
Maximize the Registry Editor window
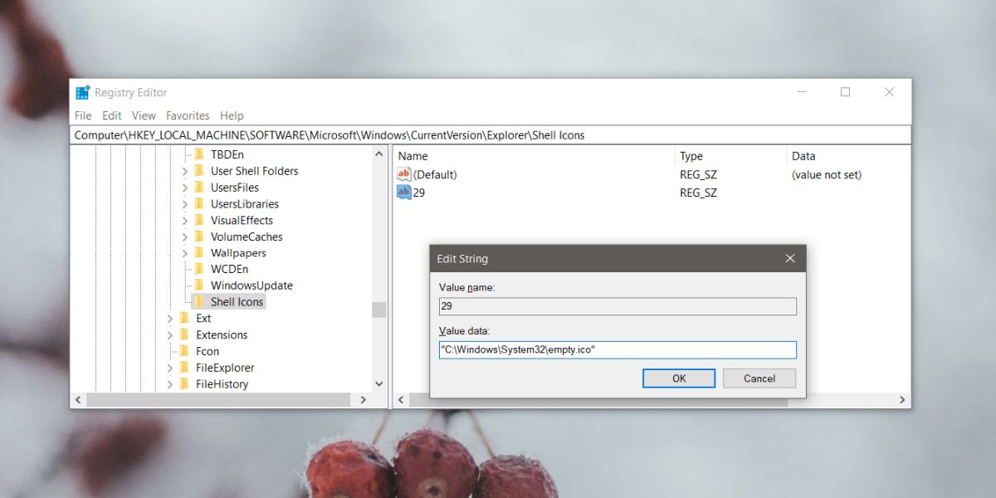[x=845, y=92]
